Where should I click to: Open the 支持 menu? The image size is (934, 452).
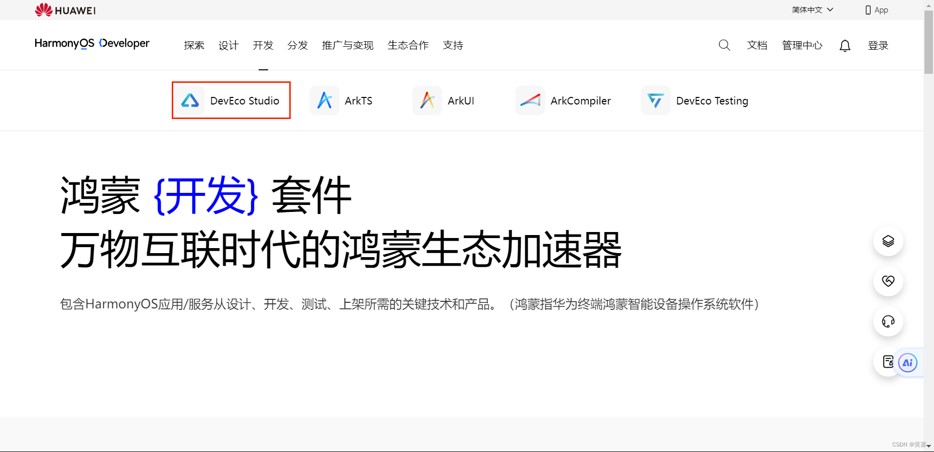[x=453, y=45]
